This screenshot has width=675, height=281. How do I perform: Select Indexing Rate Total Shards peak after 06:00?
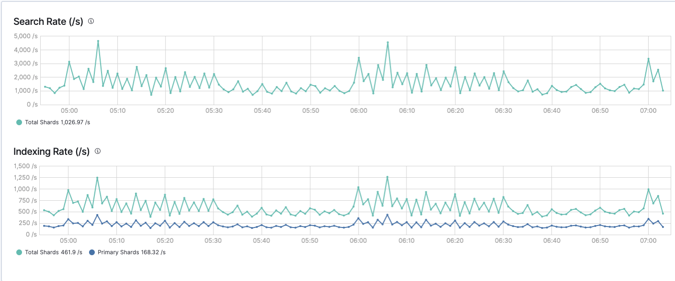point(387,177)
